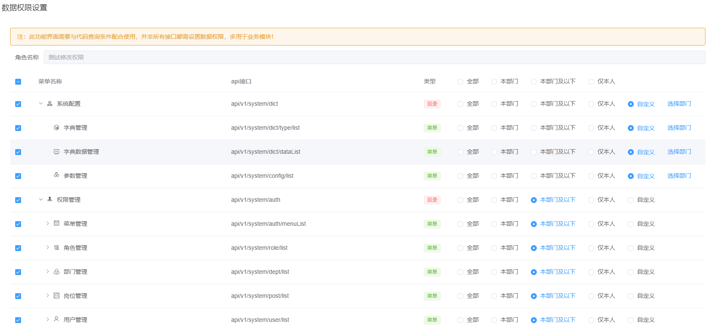Open 选择部门 for 字典管理 row
Image resolution: width=708 pixels, height=329 pixels.
[x=679, y=128]
